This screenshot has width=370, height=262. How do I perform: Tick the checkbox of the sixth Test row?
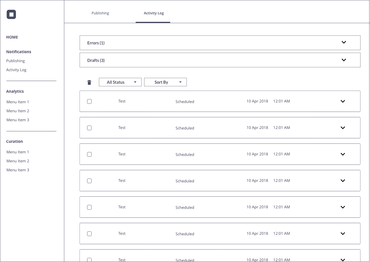pos(89,234)
